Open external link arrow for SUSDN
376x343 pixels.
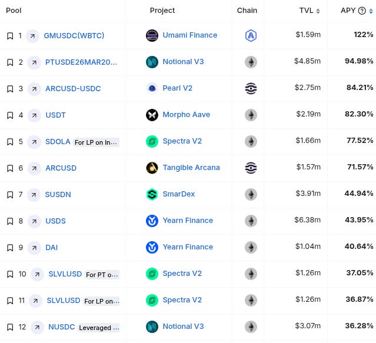[x=34, y=195]
